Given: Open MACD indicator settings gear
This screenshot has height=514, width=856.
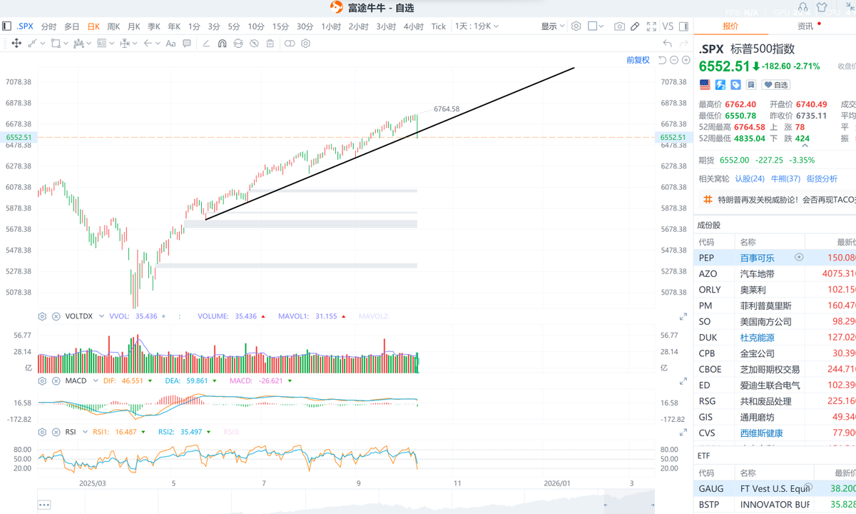Looking at the screenshot, I should pos(42,381).
